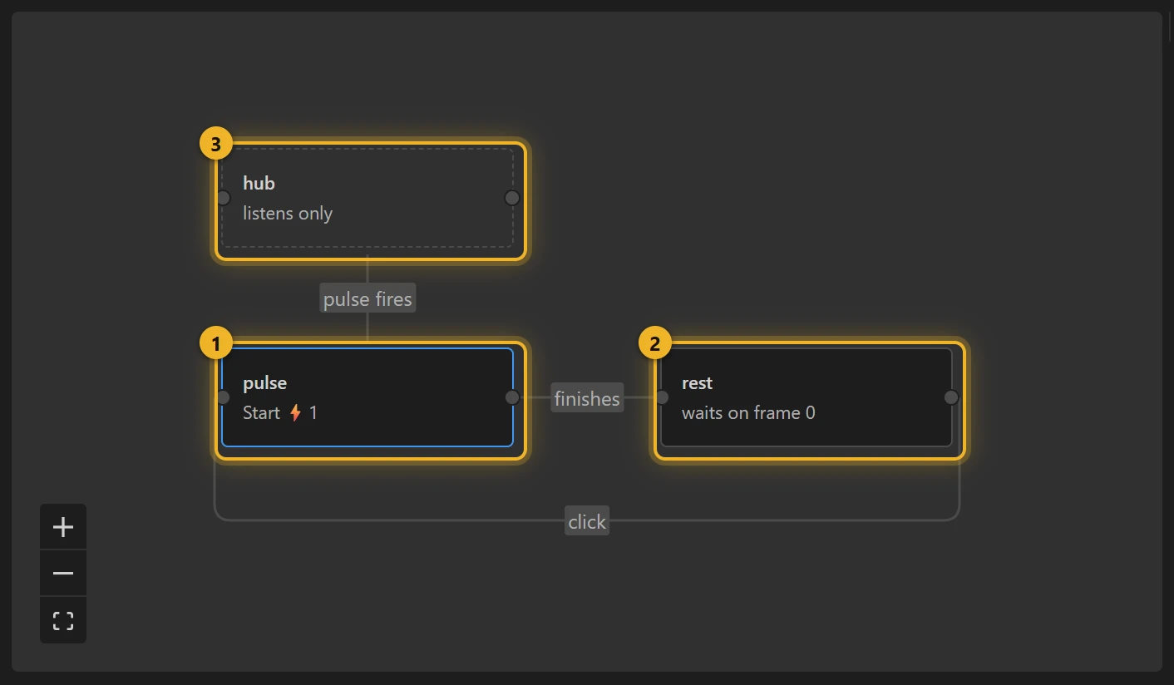Click the right connection handle of pulse node
The width and height of the screenshot is (1174, 685).
[x=512, y=397]
